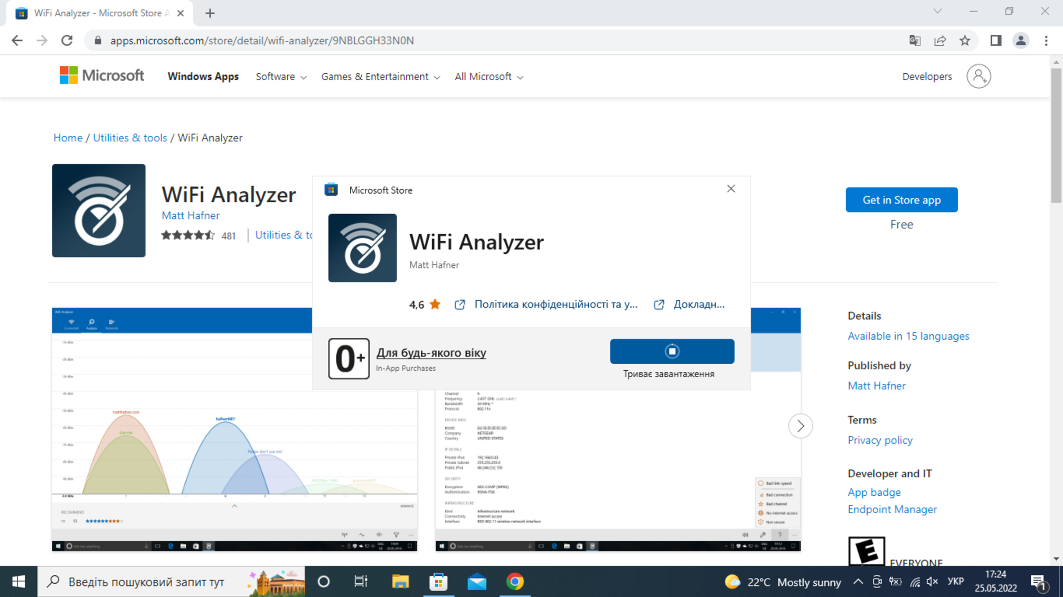Screen dimensions: 1063x597
Task: Click the lock icon in address bar
Action: [x=98, y=41]
